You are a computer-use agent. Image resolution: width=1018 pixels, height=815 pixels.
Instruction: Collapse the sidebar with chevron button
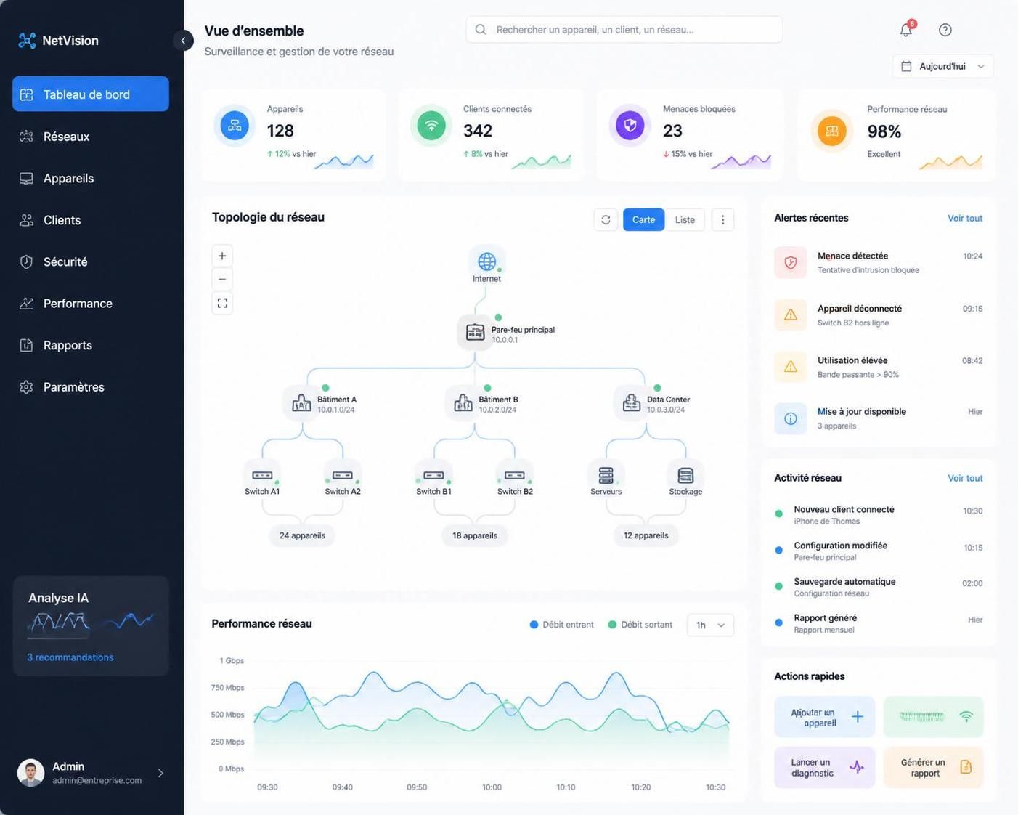183,41
